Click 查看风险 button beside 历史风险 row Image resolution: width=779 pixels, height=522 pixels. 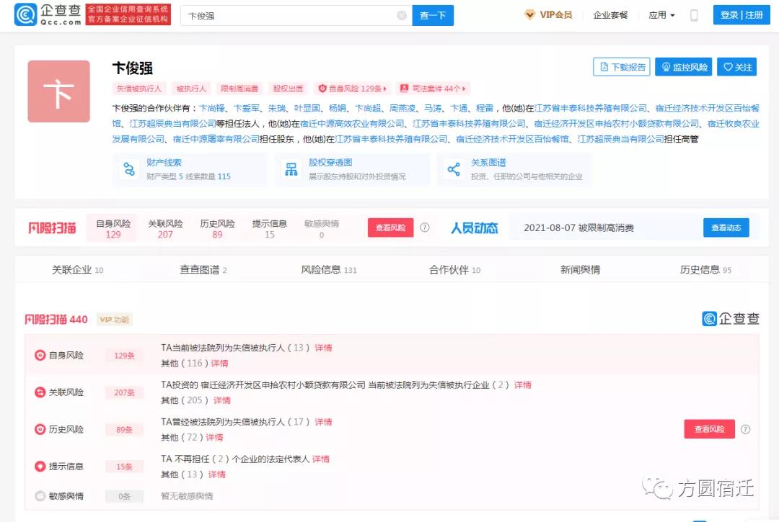[x=710, y=429]
